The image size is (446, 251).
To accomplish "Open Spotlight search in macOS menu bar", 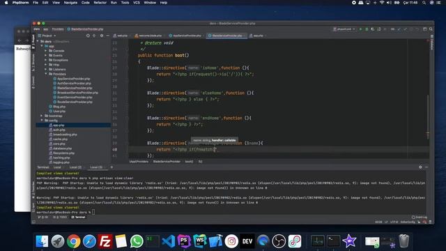I will (x=424, y=3).
